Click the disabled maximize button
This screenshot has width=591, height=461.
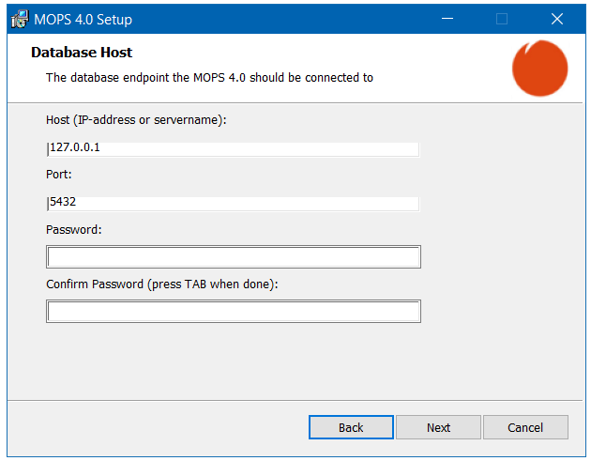click(502, 19)
